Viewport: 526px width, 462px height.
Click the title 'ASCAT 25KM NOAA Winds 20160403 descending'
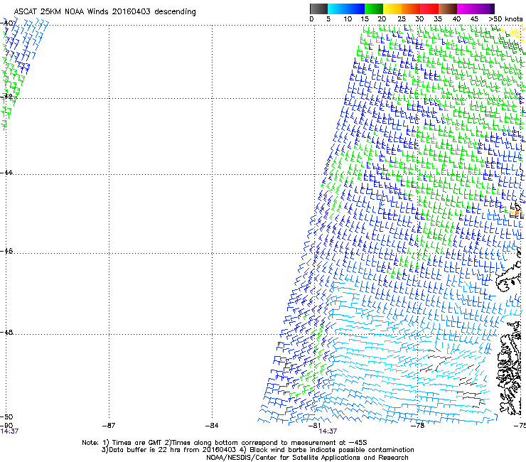[104, 12]
